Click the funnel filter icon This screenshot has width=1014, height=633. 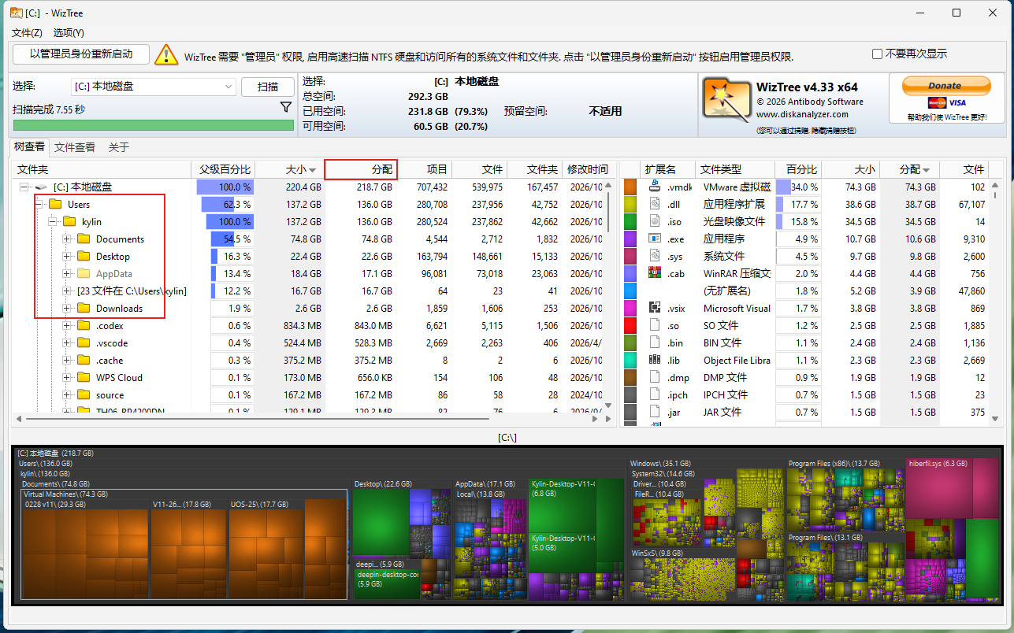coord(286,107)
